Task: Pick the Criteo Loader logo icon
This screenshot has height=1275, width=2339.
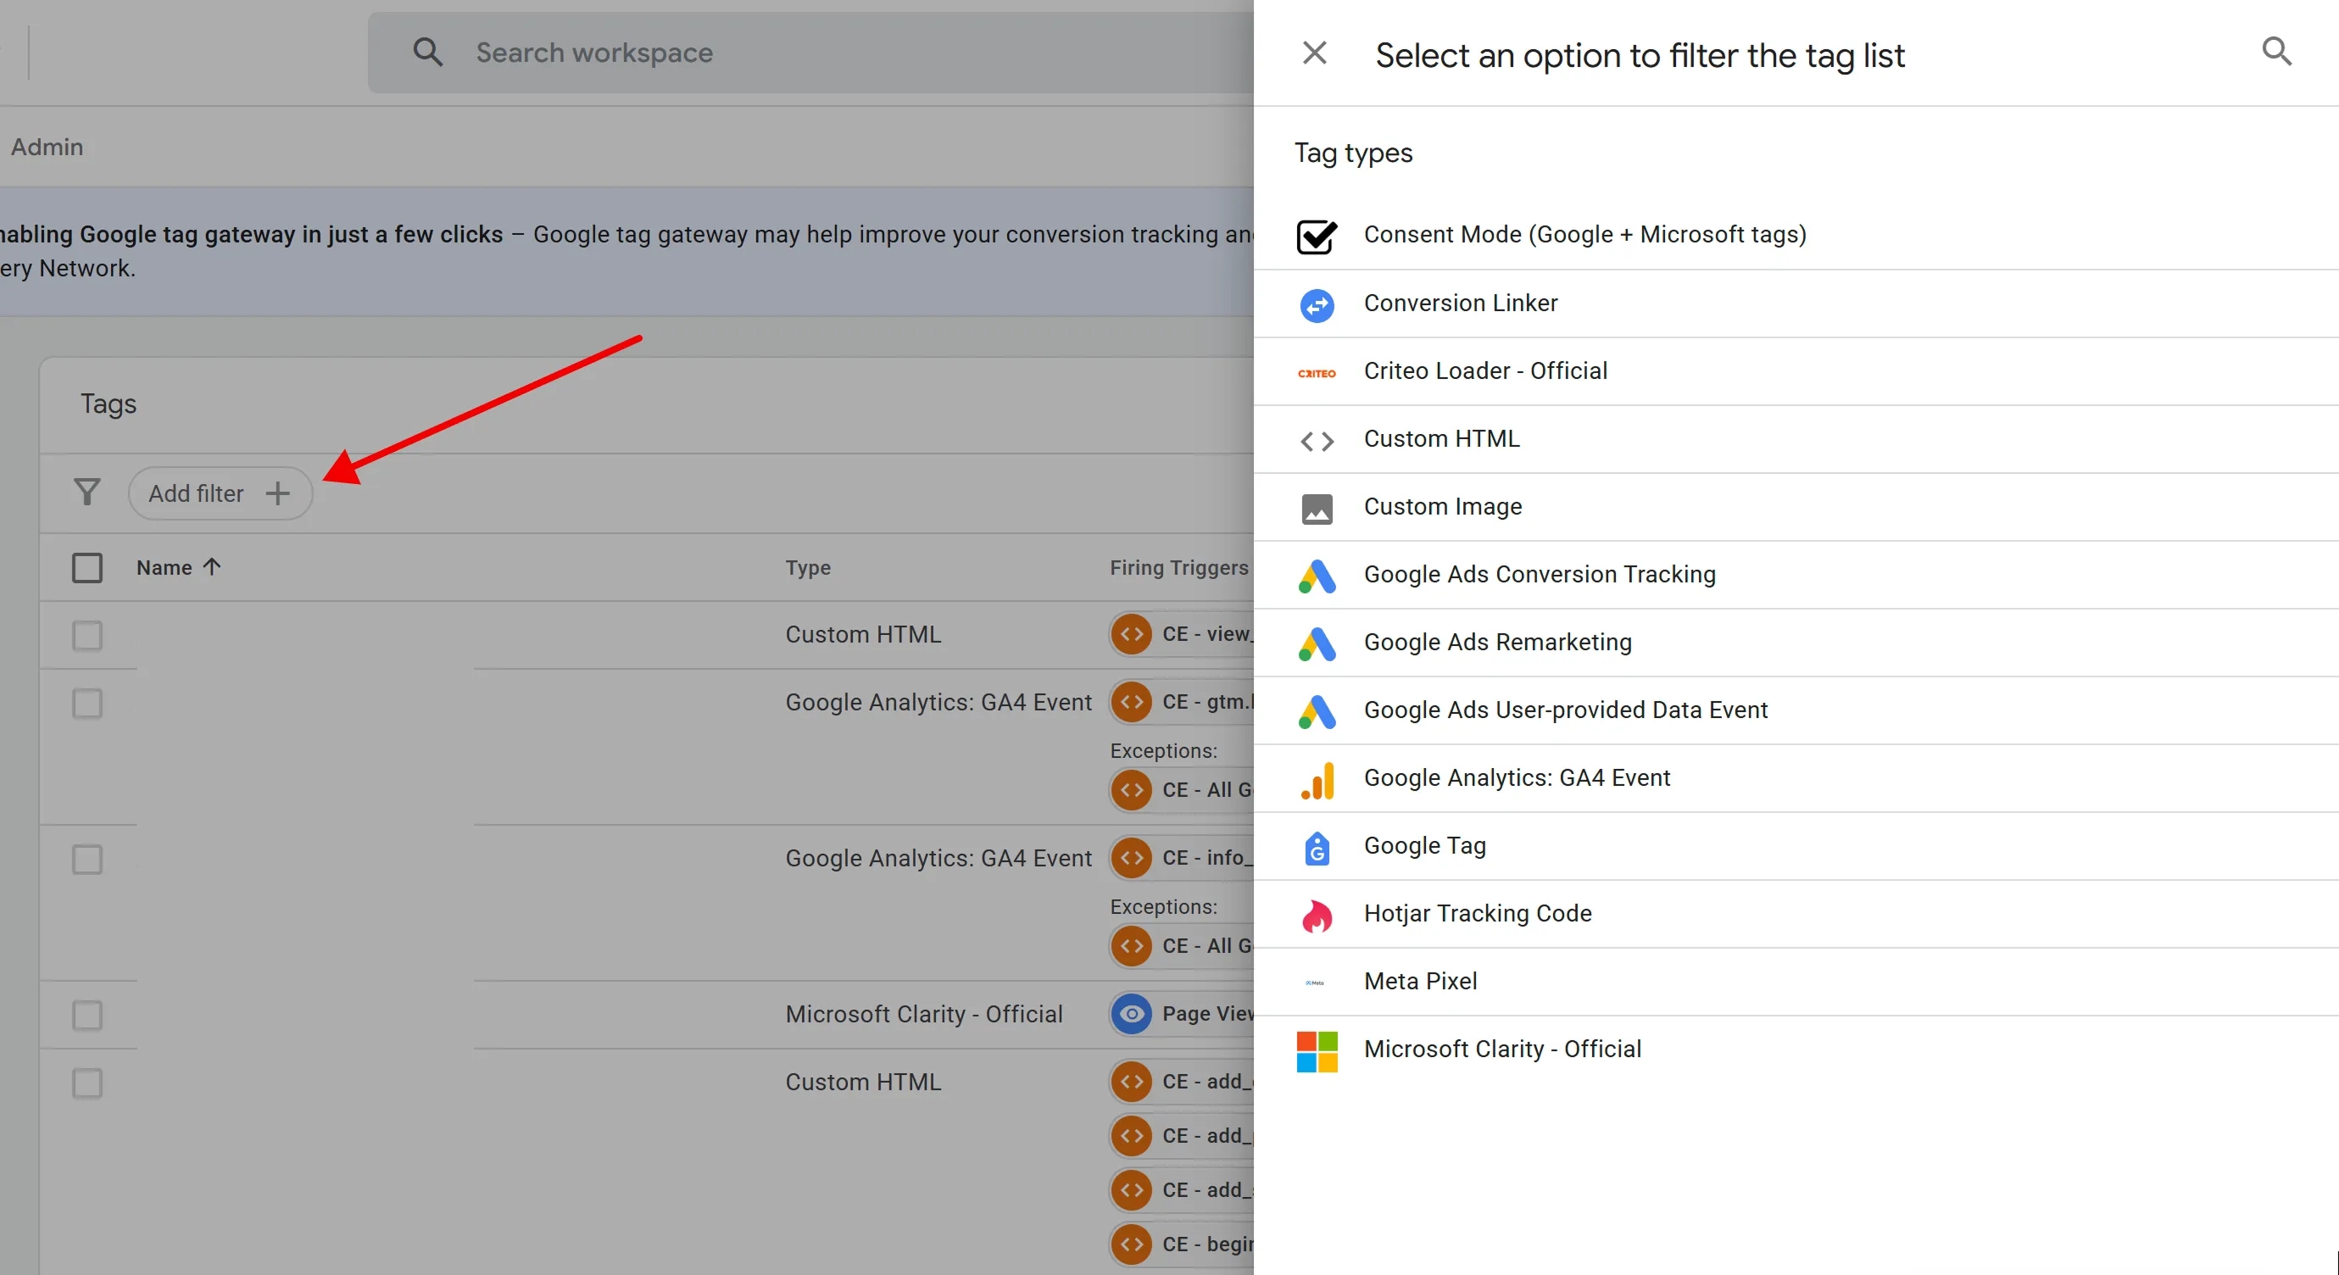Action: tap(1317, 373)
